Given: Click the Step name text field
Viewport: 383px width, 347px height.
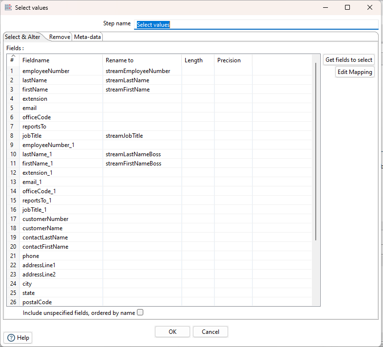Looking at the screenshot, I should (256, 24).
